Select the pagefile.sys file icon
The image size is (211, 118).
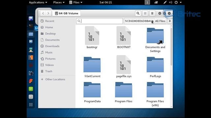tap(124, 65)
